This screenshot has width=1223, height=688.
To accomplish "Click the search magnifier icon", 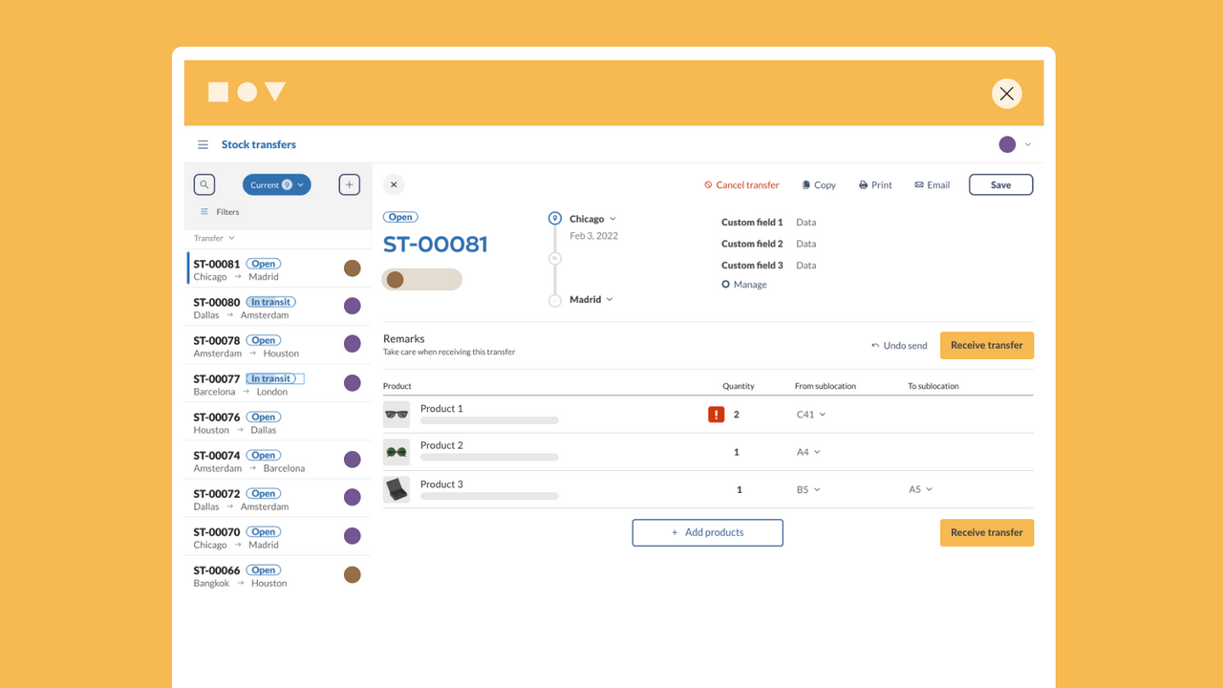I will point(204,184).
